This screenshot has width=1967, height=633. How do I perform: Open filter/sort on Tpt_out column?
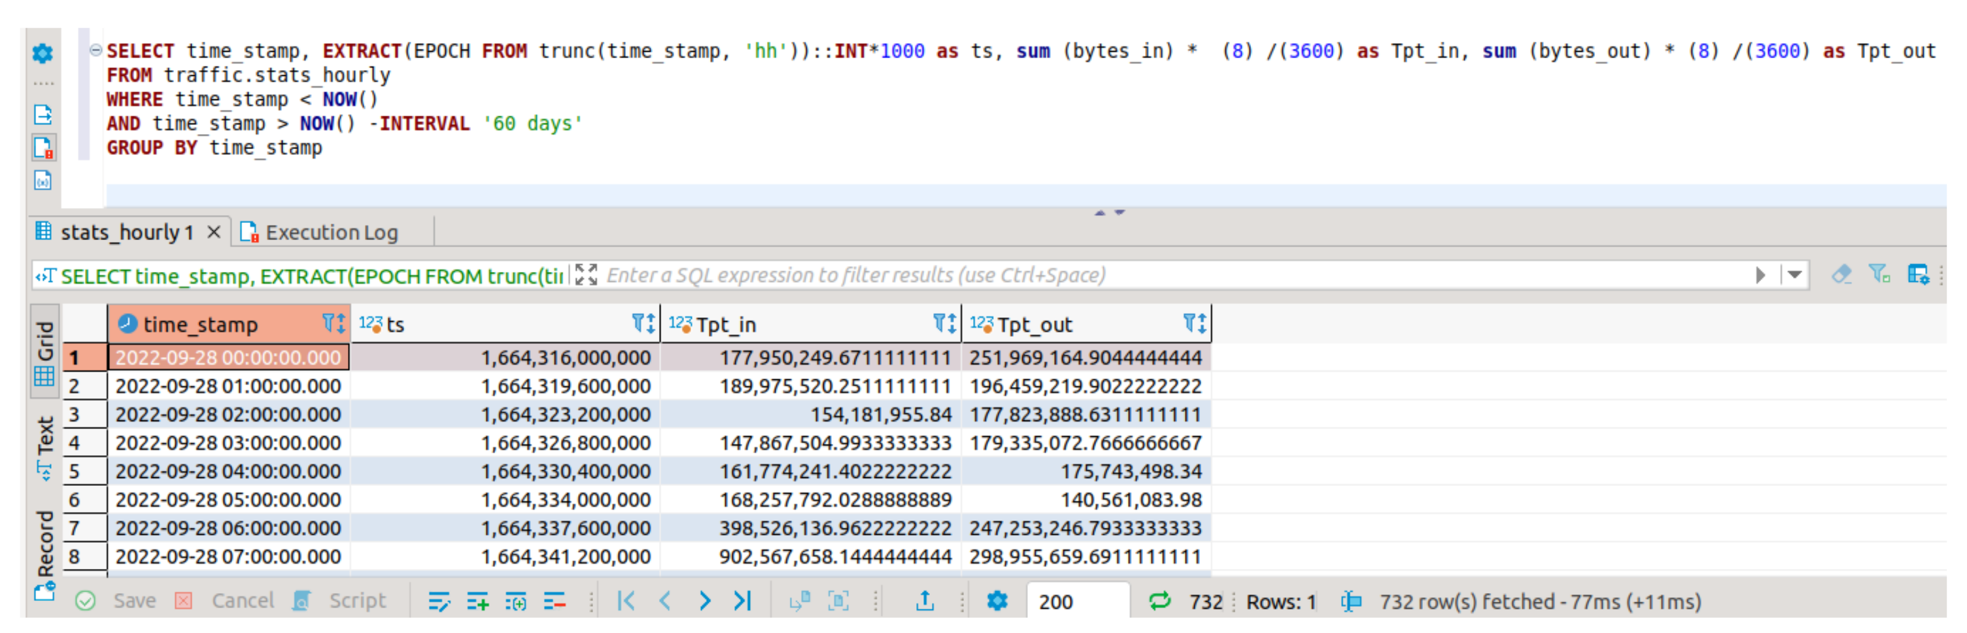[x=1195, y=324]
